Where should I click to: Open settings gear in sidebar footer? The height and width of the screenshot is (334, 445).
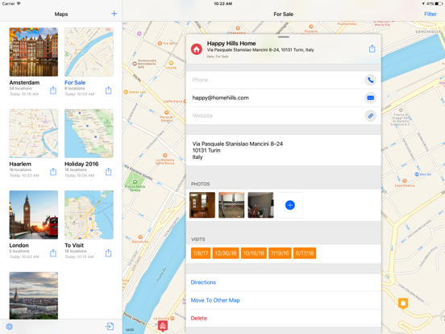click(x=10, y=327)
